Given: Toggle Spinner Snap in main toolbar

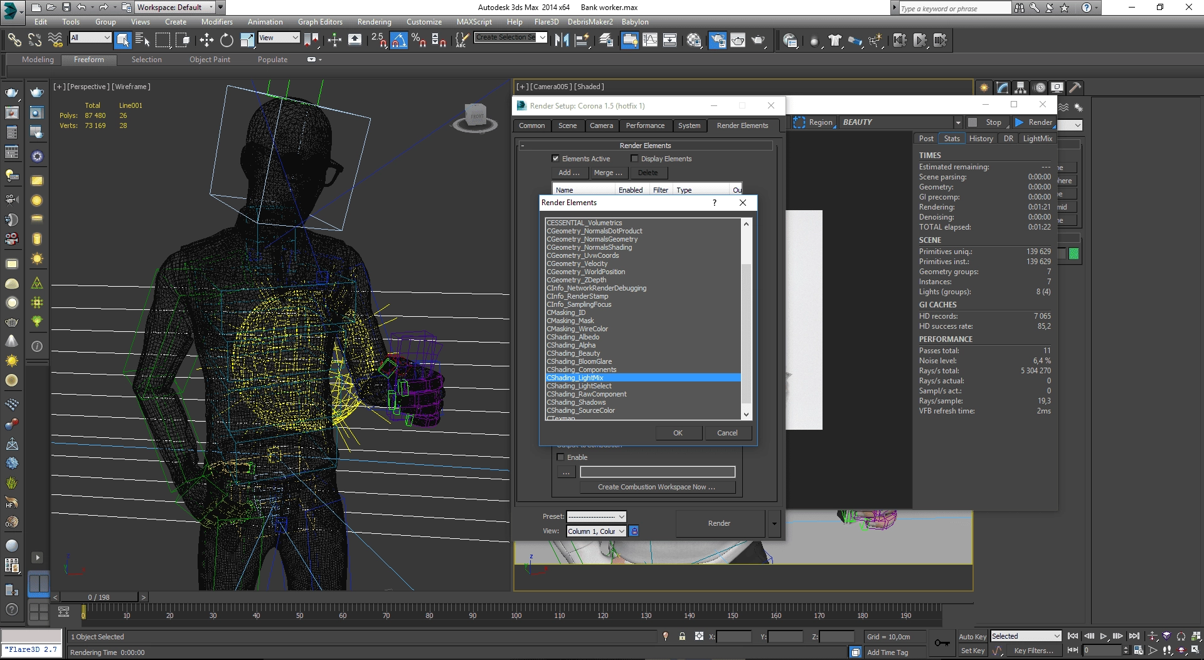Looking at the screenshot, I should coord(439,40).
